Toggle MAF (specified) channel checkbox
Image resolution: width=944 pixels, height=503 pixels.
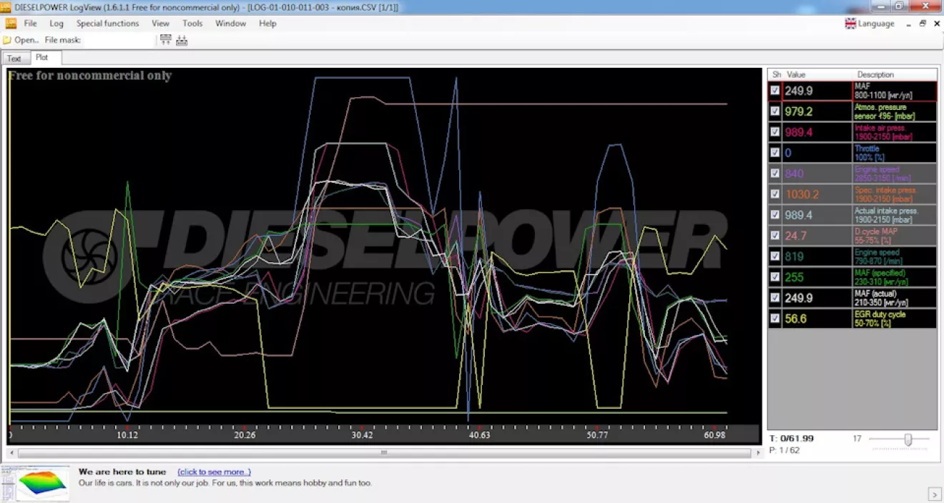(775, 277)
